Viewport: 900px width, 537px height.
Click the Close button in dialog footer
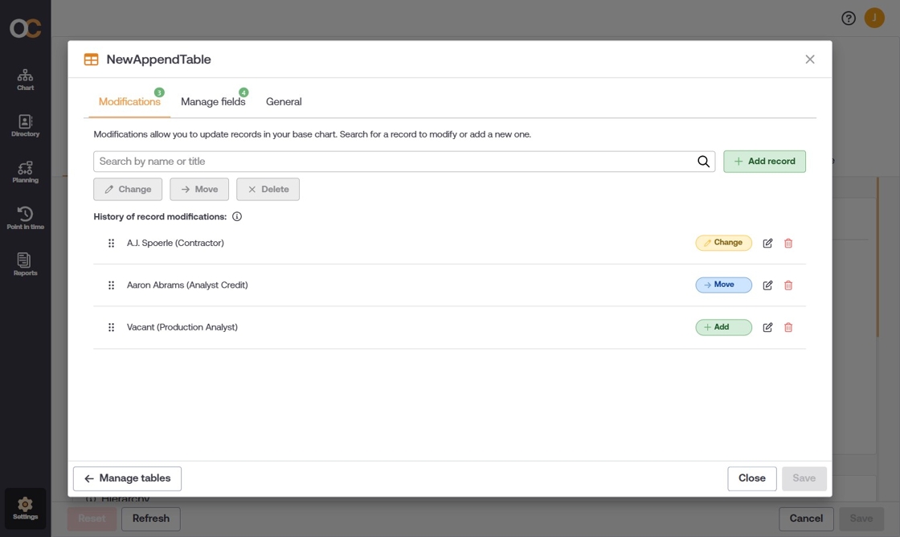pos(752,478)
